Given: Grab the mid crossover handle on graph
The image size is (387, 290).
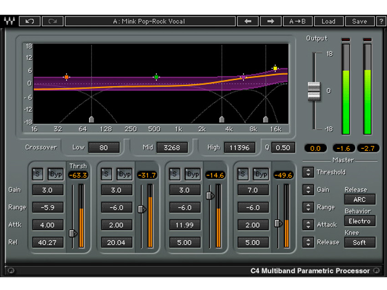Looking at the screenshot, I should click(x=222, y=120).
